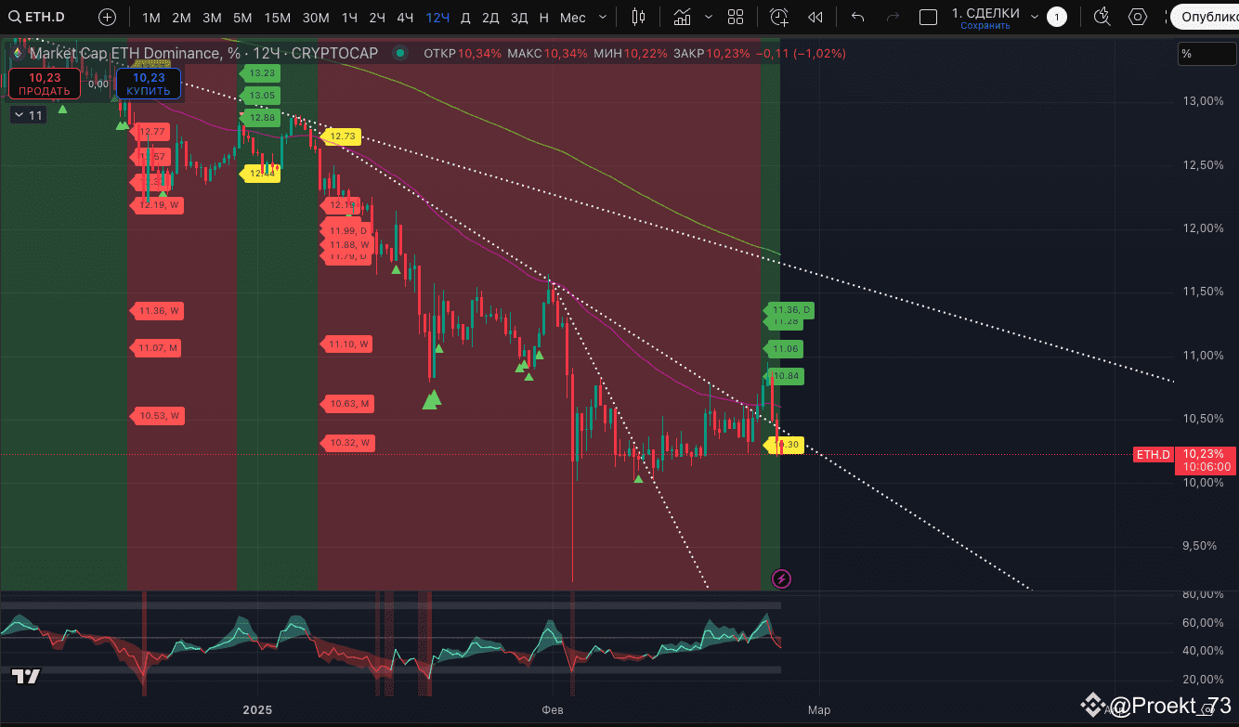Select the red 11.07, M level label

tap(157, 348)
